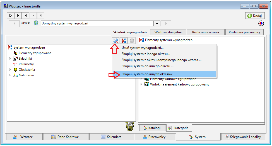Viewport: 272px width, 146px height.
Task: Click the Parametry tree icon
Action: click(x=15, y=64)
